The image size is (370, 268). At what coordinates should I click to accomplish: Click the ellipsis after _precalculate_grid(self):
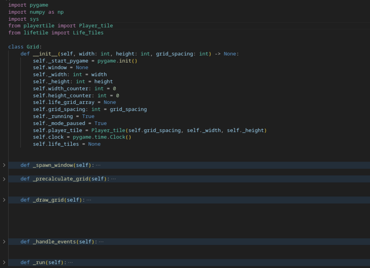pyautogui.click(x=113, y=179)
